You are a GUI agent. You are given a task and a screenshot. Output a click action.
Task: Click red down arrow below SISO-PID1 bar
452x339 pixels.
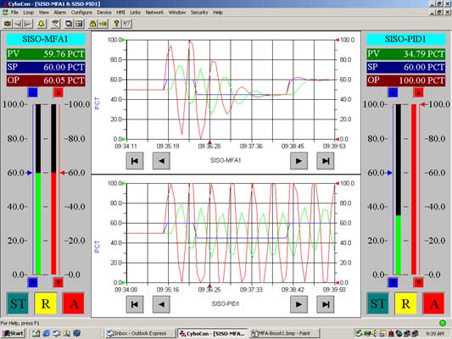pos(418,282)
